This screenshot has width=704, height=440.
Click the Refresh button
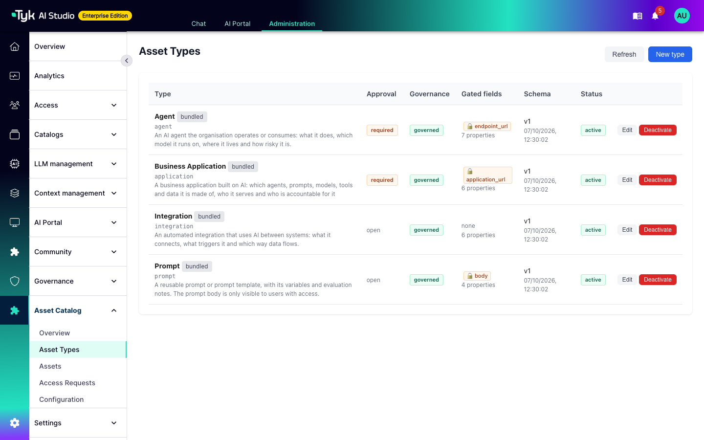(624, 54)
